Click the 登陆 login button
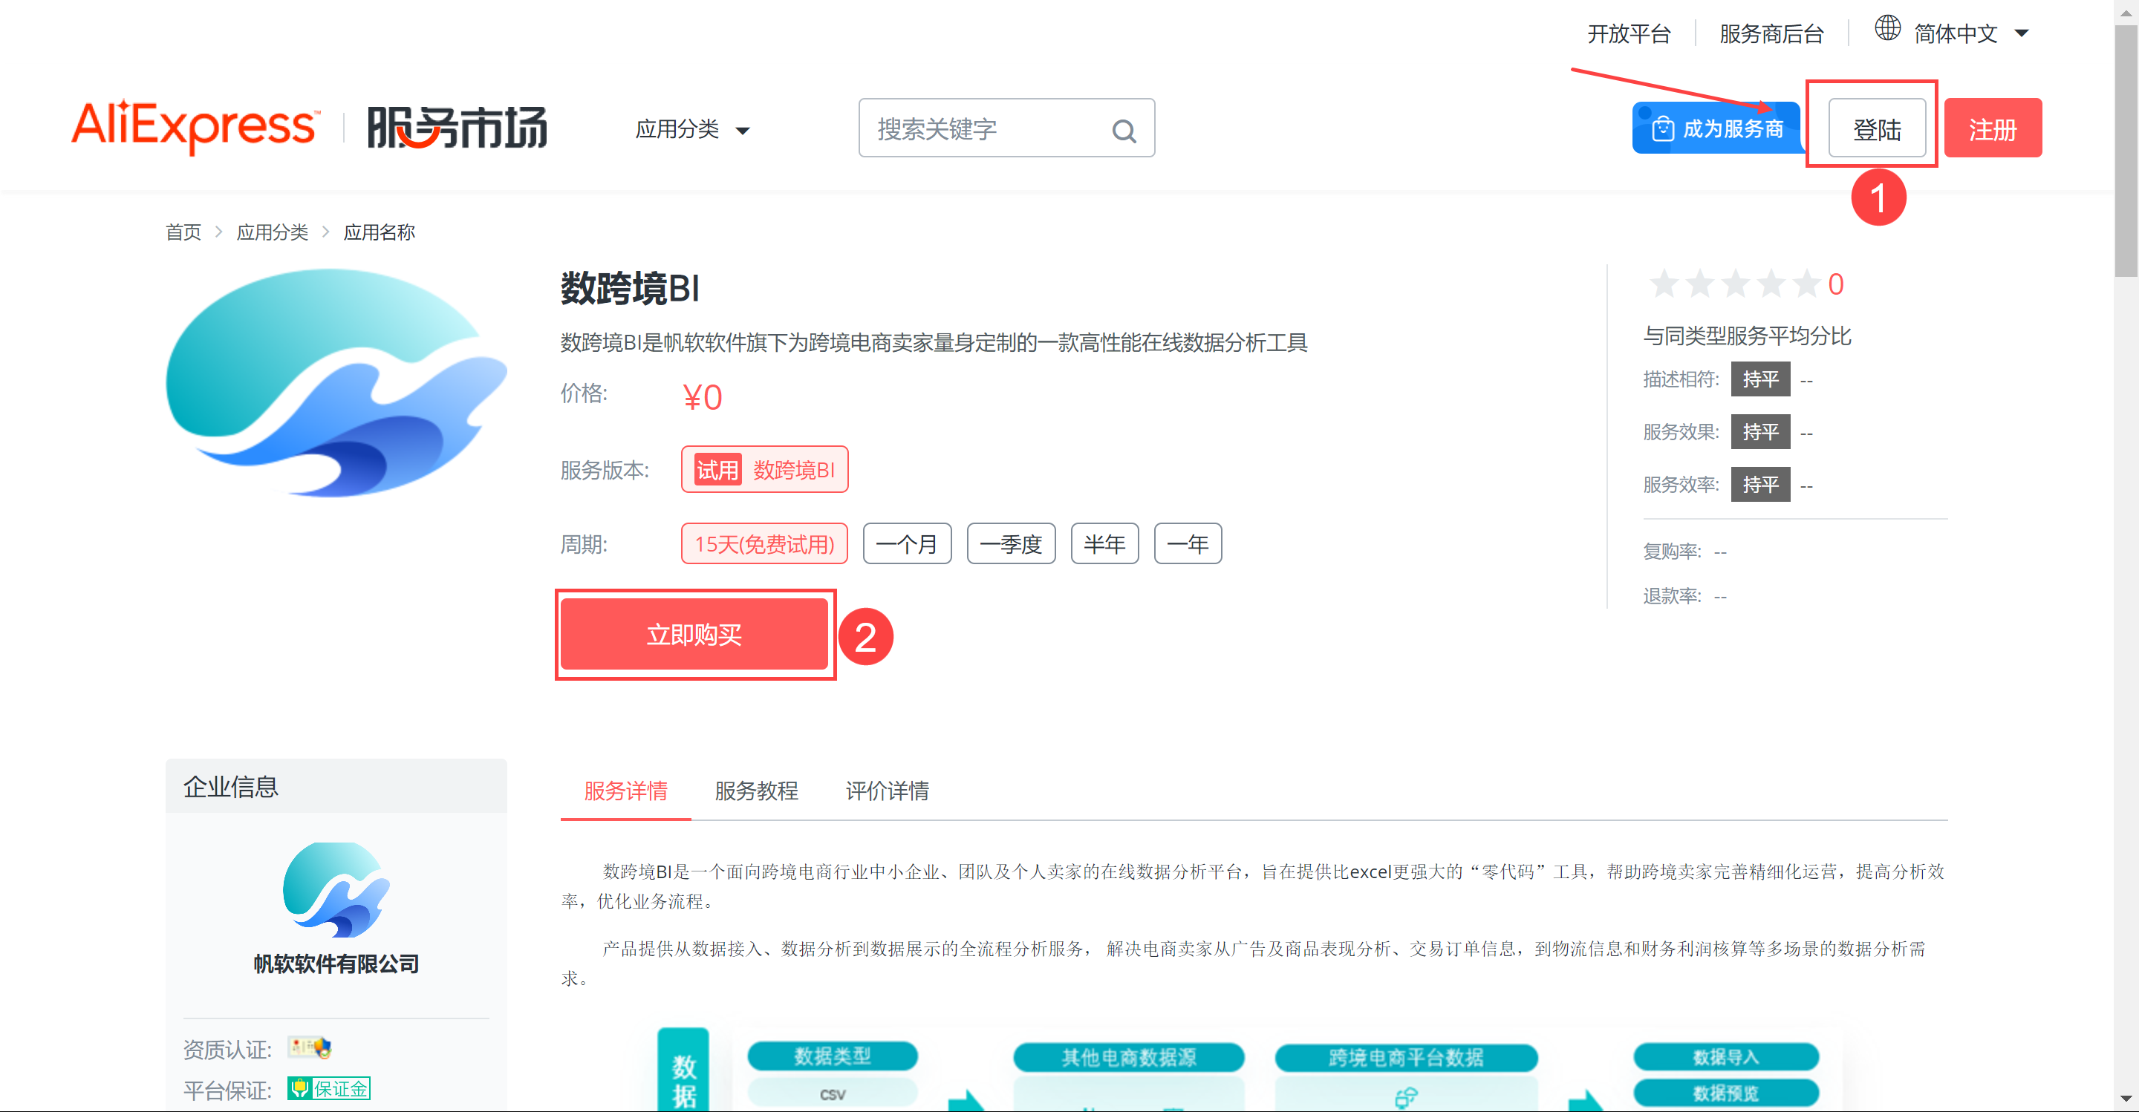The image size is (2139, 1112). (1877, 128)
